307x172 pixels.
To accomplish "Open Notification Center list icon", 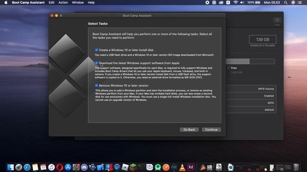I will (x=300, y=2).
